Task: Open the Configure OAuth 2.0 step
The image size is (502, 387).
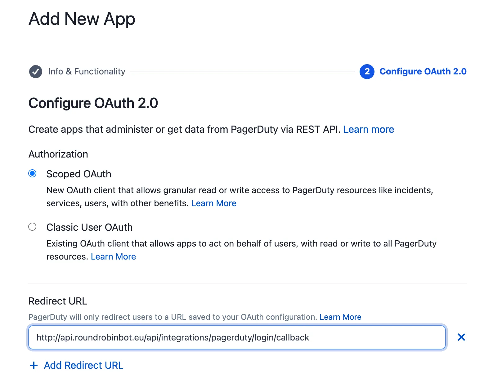Action: click(x=423, y=72)
